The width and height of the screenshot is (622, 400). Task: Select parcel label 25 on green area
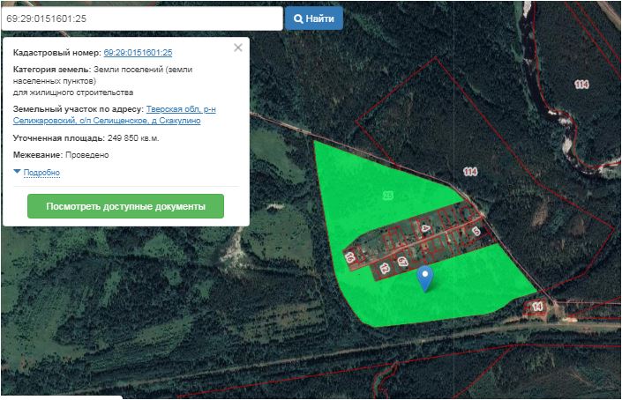(x=387, y=196)
